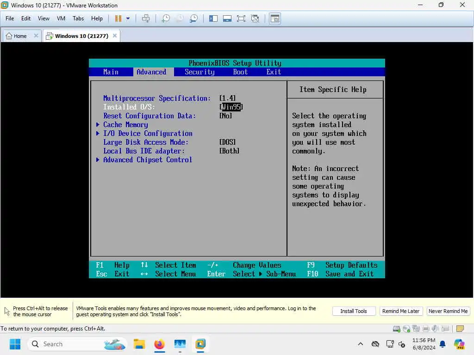Click the Win95 Installed O/S value
The width and height of the screenshot is (474, 355).
231,107
